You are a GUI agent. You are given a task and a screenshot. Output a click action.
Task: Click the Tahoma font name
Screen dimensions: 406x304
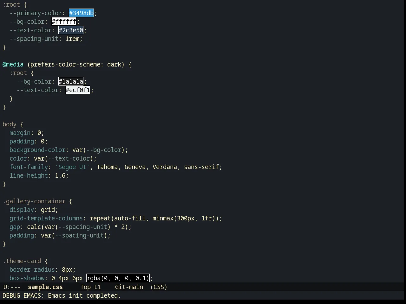pyautogui.click(x=107, y=167)
